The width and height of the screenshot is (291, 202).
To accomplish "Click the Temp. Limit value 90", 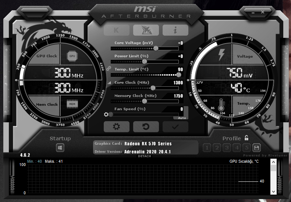I will coord(180,69).
